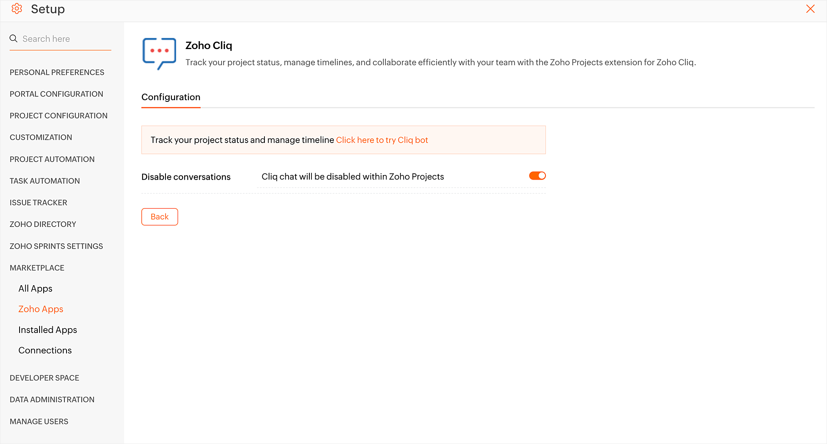Click the Setup gear icon
Viewport: 827px width, 444px height.
click(17, 9)
